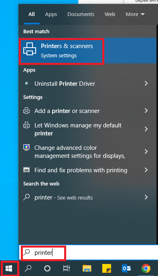This screenshot has width=158, height=276.
Task: Switch to the Apps tab
Action: [x=51, y=14]
